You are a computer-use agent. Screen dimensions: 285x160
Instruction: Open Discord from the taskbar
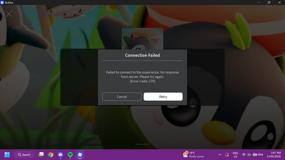60,155
